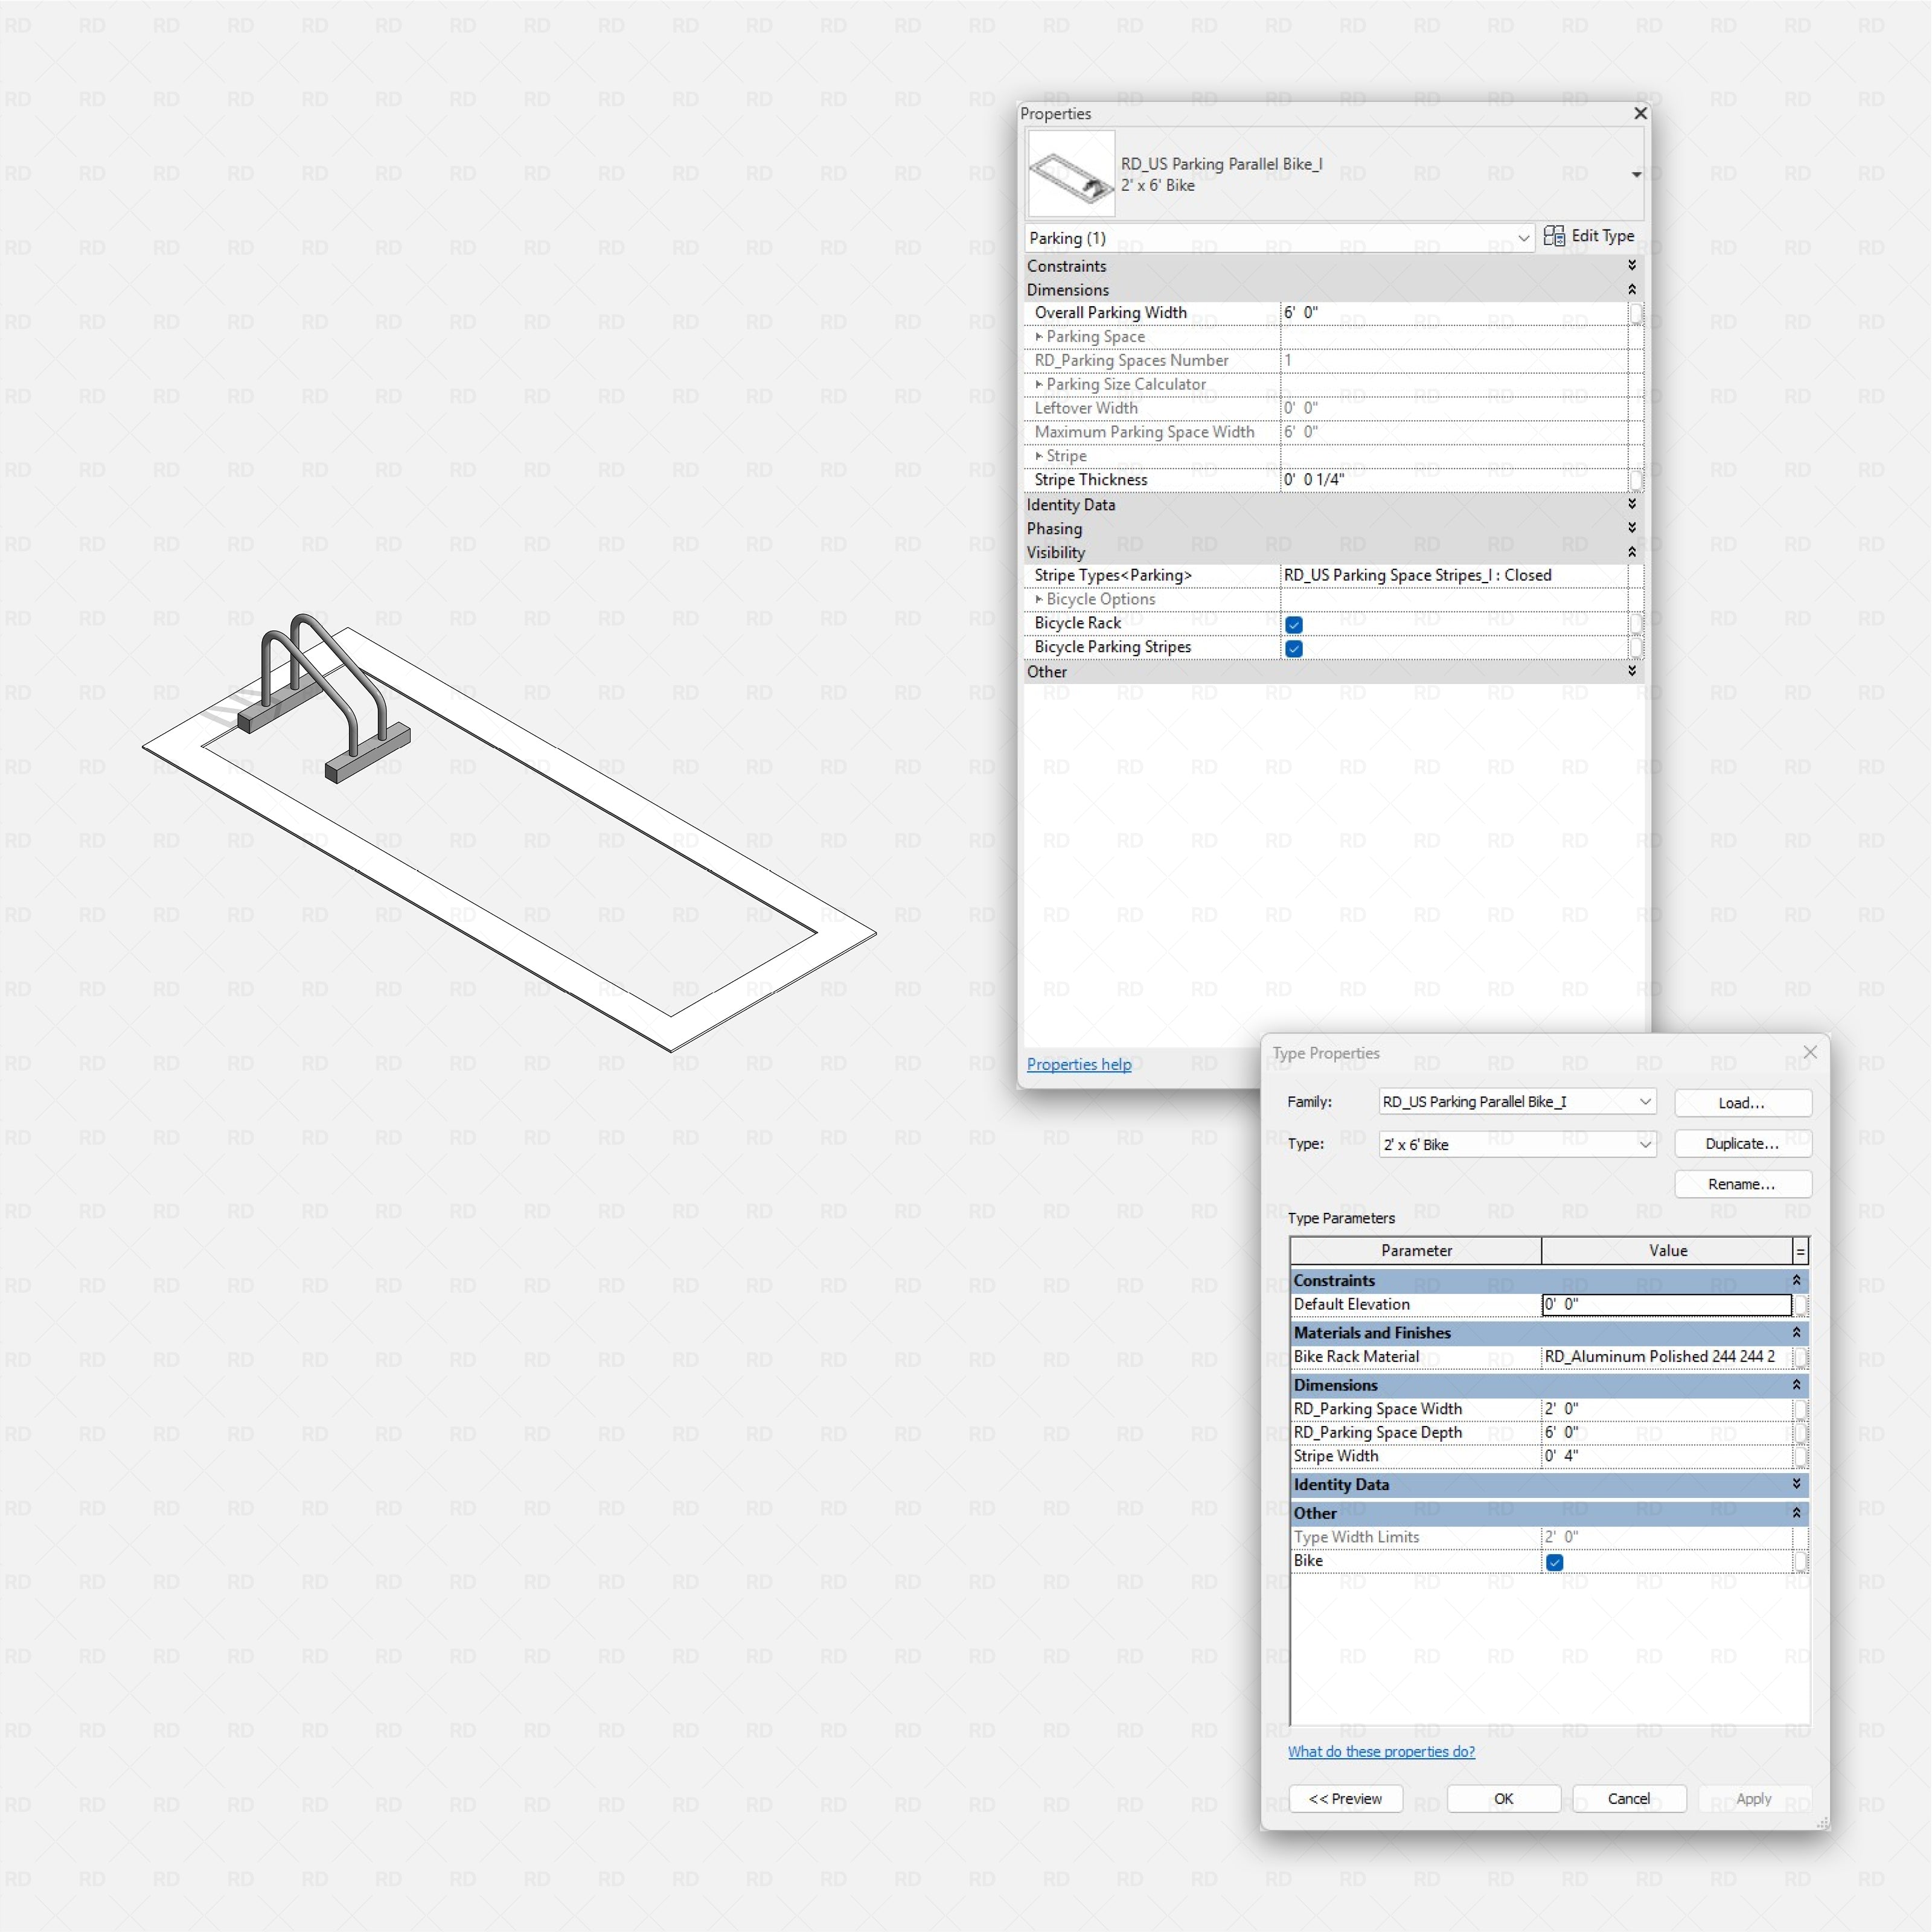This screenshot has width=1932, height=1932.
Task: Click the Stripe Thickness value field
Action: (1454, 480)
